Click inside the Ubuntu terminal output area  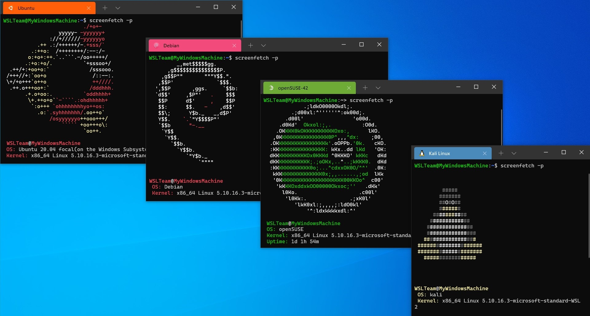coord(61,92)
